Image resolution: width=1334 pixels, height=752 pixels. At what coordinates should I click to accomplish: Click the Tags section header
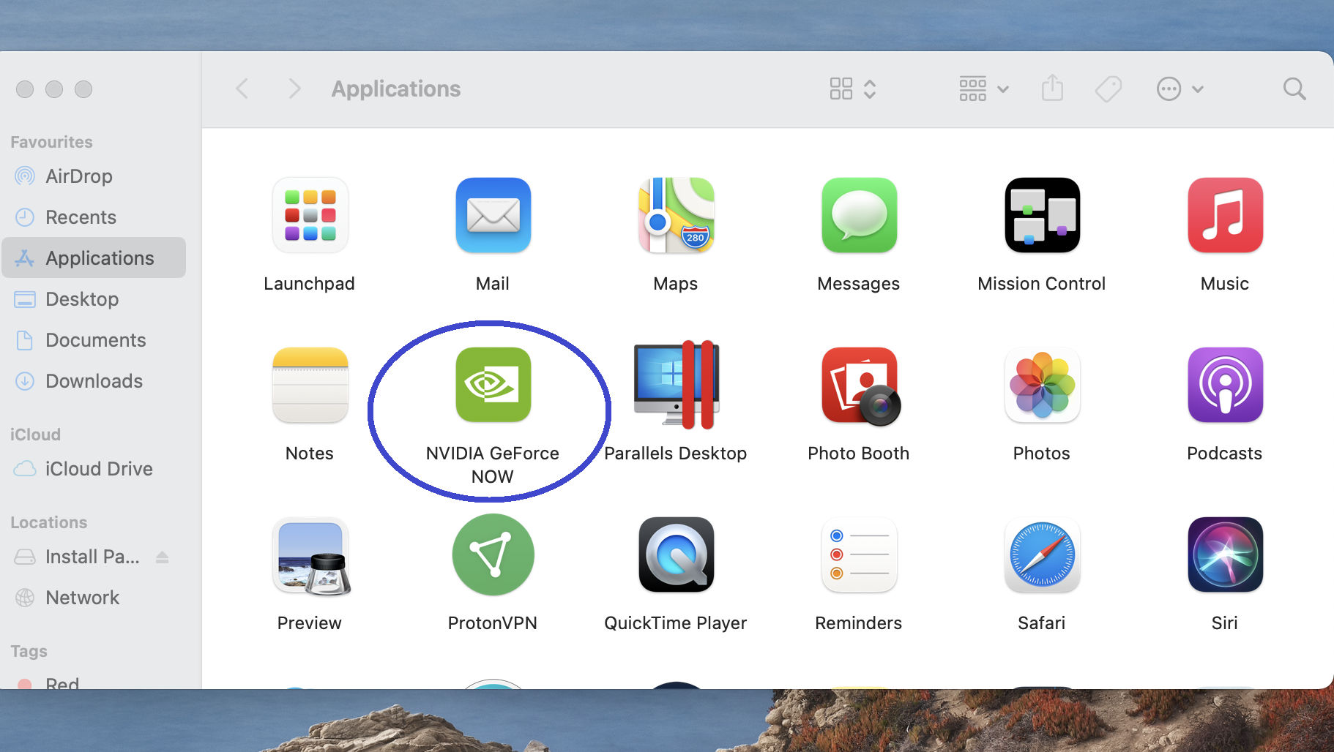click(29, 651)
